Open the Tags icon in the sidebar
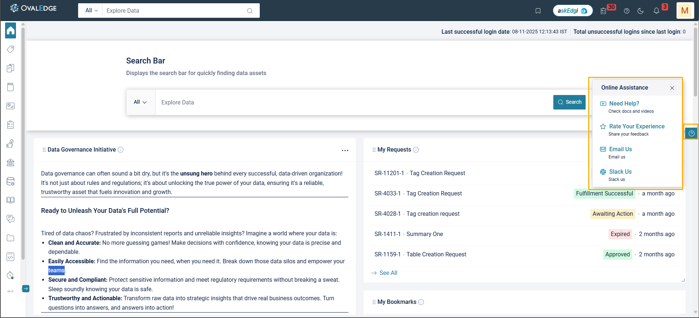 tap(11, 49)
